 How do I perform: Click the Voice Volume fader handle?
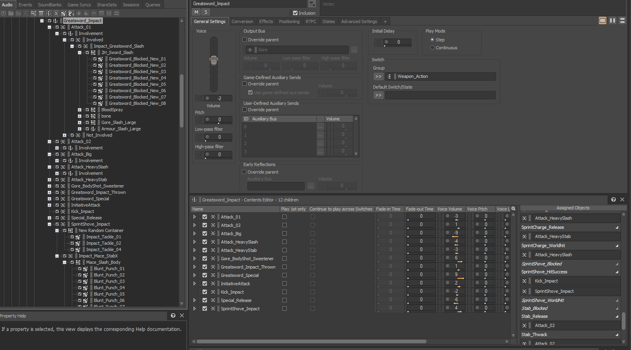click(214, 60)
